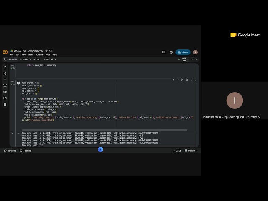
Task: Click the RAM Disk usage indicator
Action: pos(186,59)
